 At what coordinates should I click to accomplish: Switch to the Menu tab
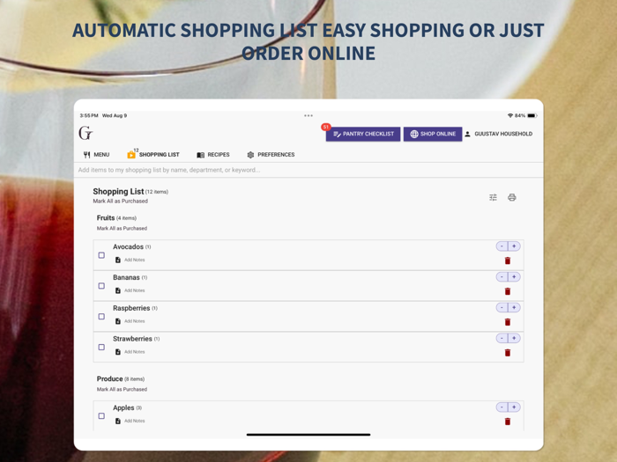96,155
